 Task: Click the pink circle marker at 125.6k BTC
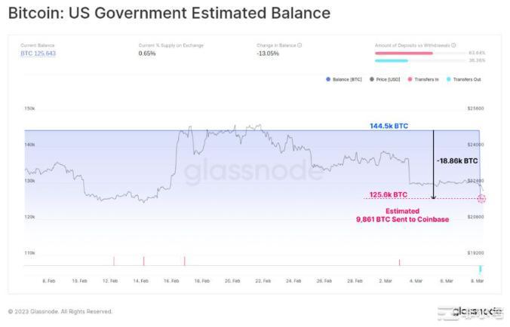[481, 198]
